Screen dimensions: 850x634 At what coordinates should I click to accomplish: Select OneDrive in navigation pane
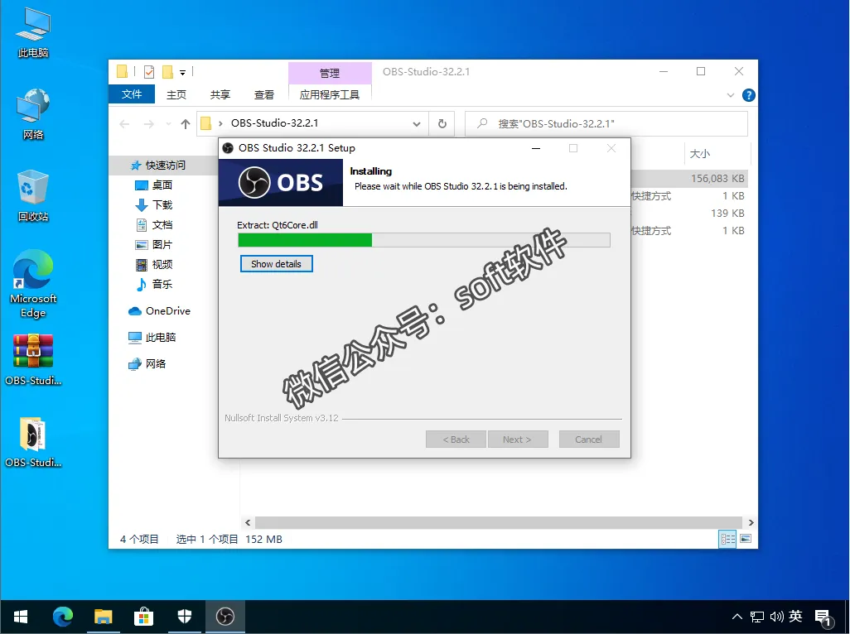tap(167, 310)
